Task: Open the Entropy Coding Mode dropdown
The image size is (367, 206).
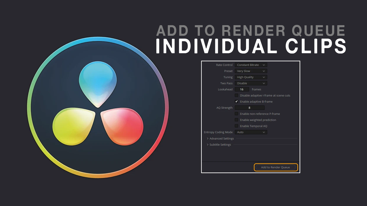Action: (251, 132)
